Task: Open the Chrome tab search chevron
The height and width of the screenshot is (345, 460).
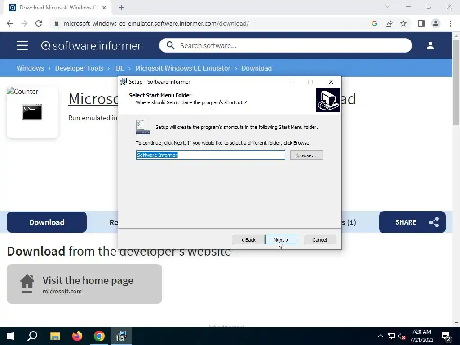Action: [x=388, y=6]
